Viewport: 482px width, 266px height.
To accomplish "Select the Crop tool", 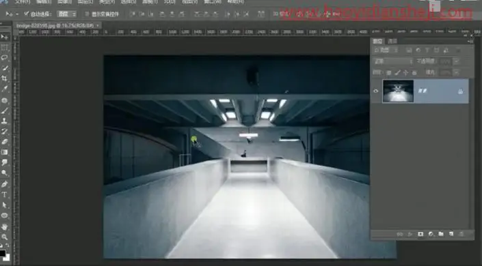I will (4, 78).
